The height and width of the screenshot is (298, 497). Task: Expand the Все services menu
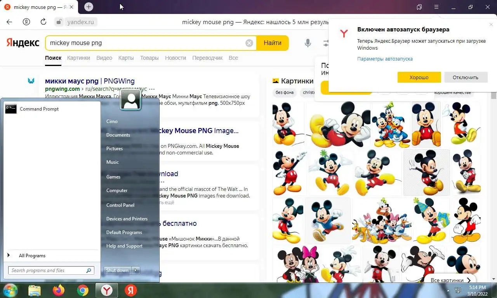tap(233, 58)
